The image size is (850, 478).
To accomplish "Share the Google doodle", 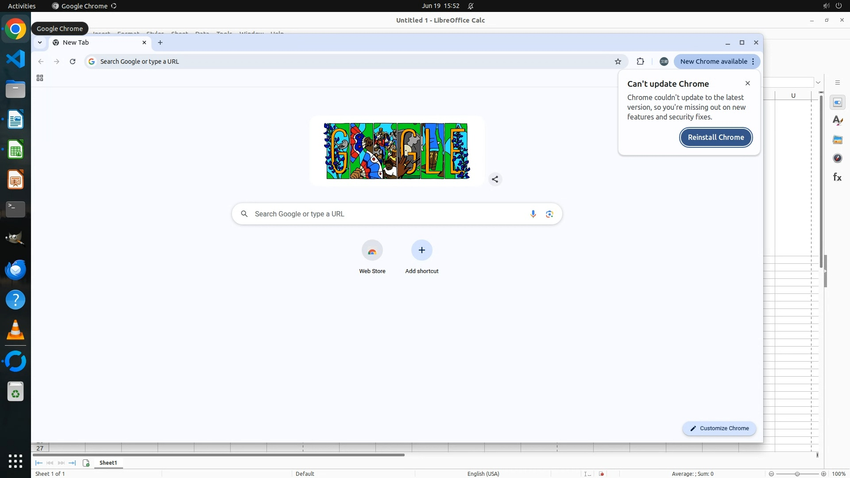I will pos(495,179).
